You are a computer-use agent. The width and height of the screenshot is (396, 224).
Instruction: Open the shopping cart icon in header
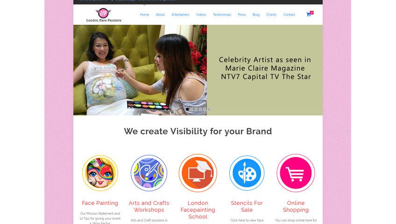308,14
